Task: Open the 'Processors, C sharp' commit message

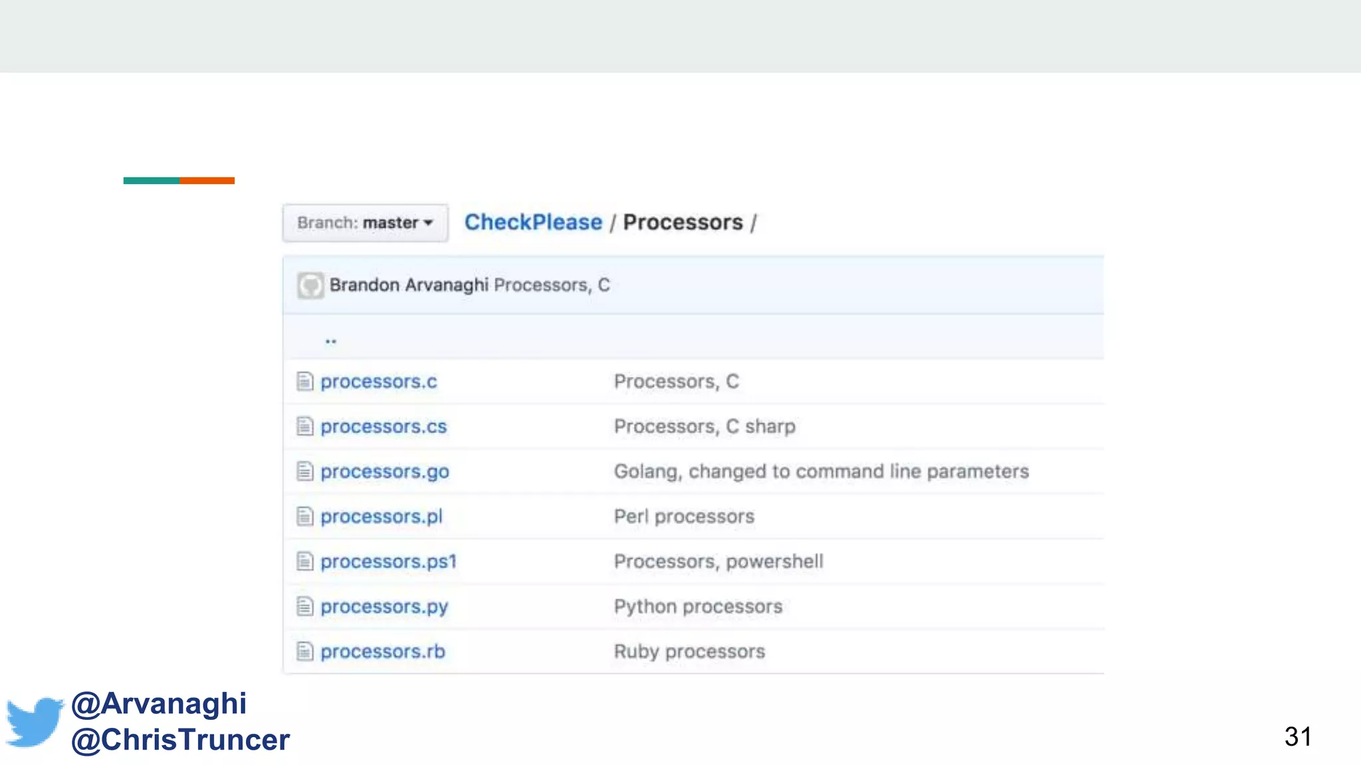Action: 704,426
